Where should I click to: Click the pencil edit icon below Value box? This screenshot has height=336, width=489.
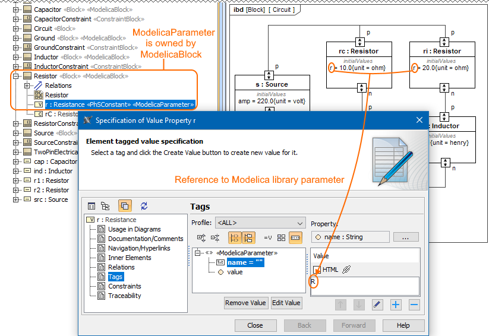[x=377, y=305]
